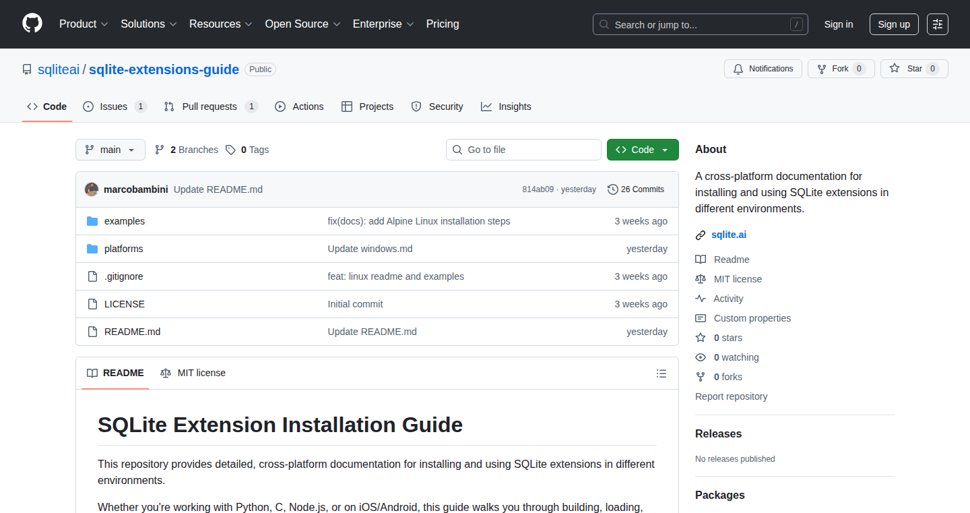Screen dimensions: 970x513
Task: Visit the Pricing page
Action: [x=443, y=24]
